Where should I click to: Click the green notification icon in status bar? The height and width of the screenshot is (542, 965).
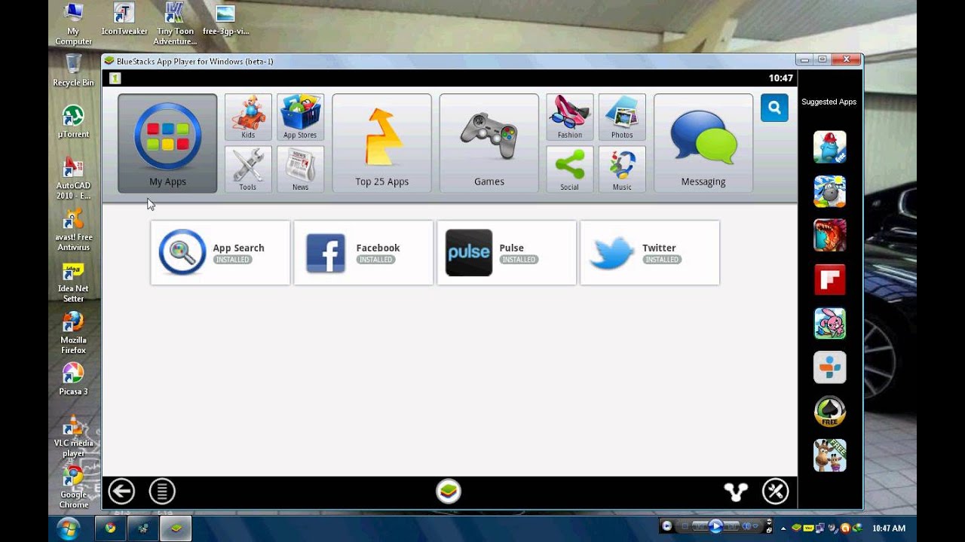coord(115,78)
